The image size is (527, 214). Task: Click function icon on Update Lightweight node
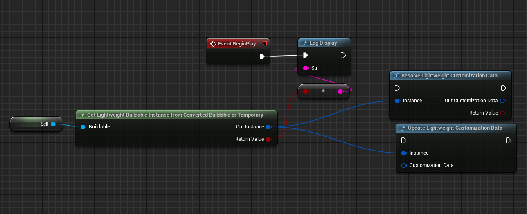click(403, 128)
